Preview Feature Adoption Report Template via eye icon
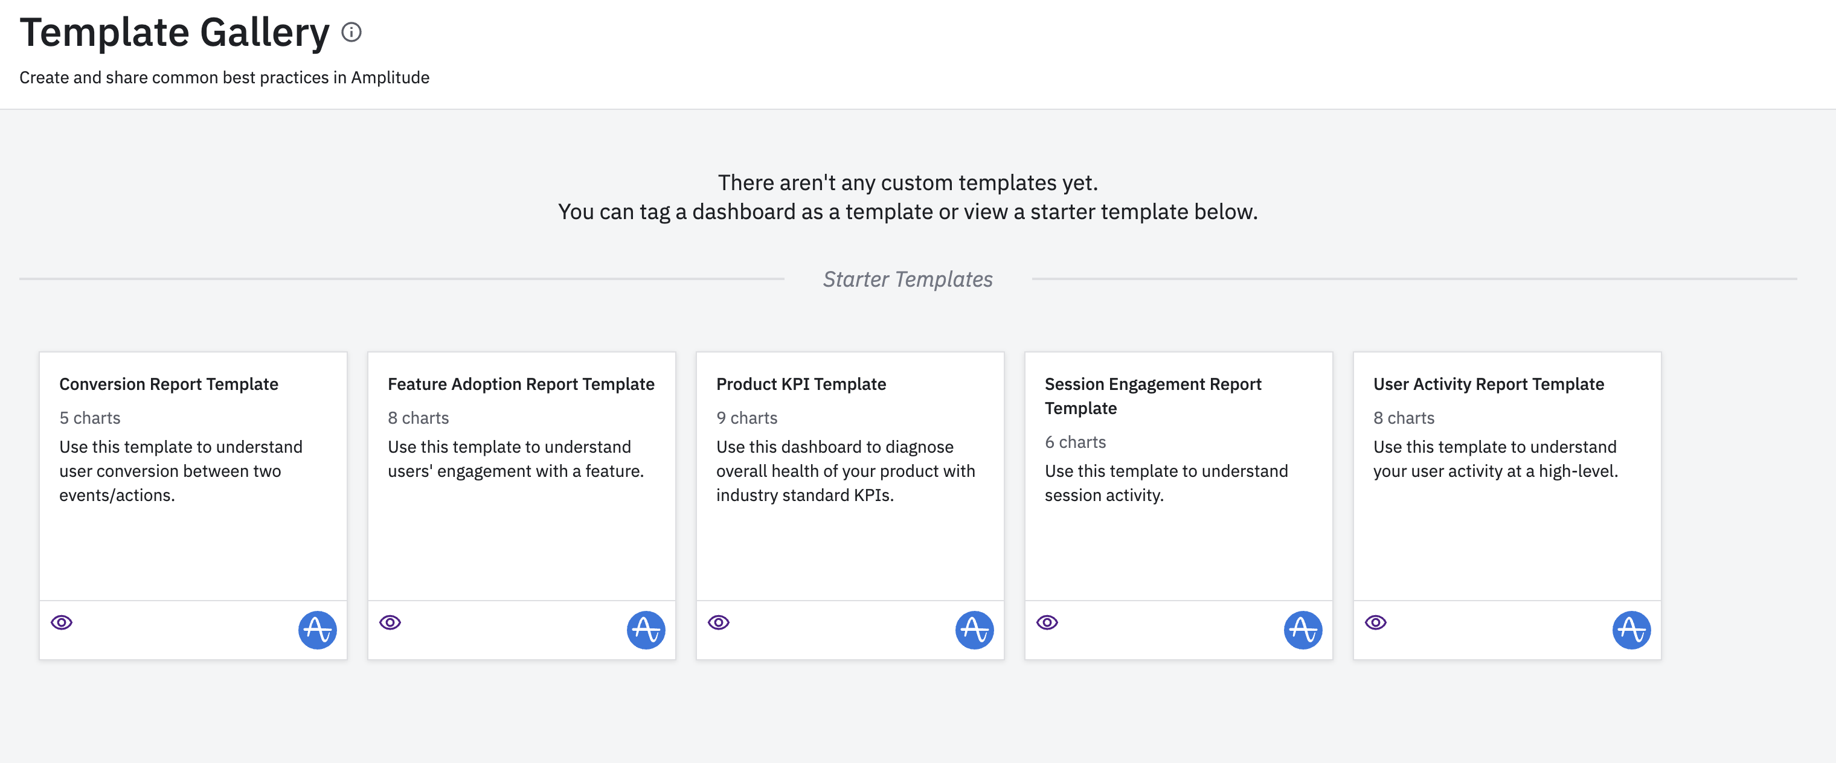This screenshot has width=1836, height=763. (x=390, y=622)
